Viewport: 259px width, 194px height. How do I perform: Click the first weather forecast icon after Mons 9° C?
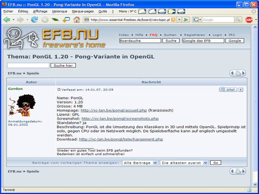[142, 11]
